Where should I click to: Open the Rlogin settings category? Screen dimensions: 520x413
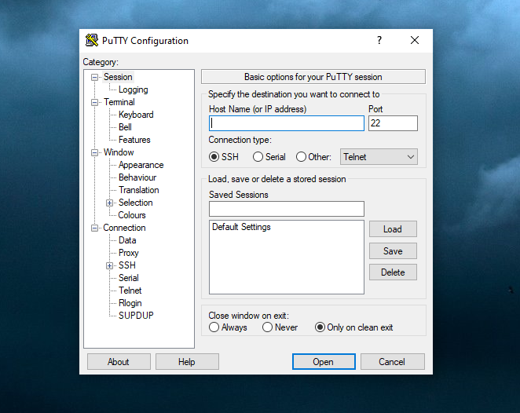(130, 303)
